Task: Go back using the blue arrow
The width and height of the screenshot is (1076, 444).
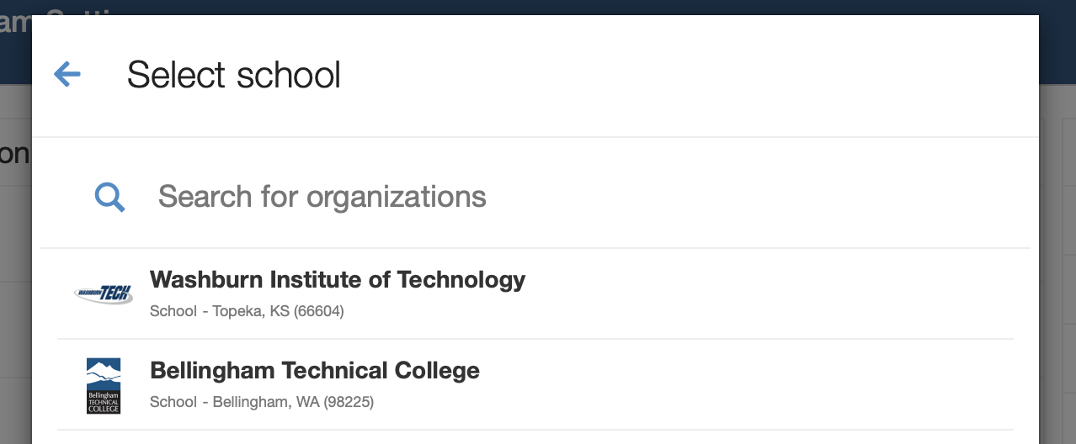Action: (67, 75)
